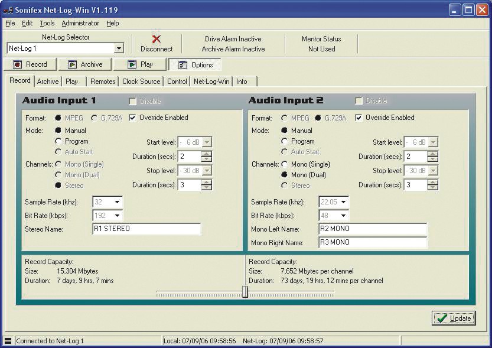Switch to the Net-Log-Win tab
Screen dimensions: 492x348
click(211, 82)
